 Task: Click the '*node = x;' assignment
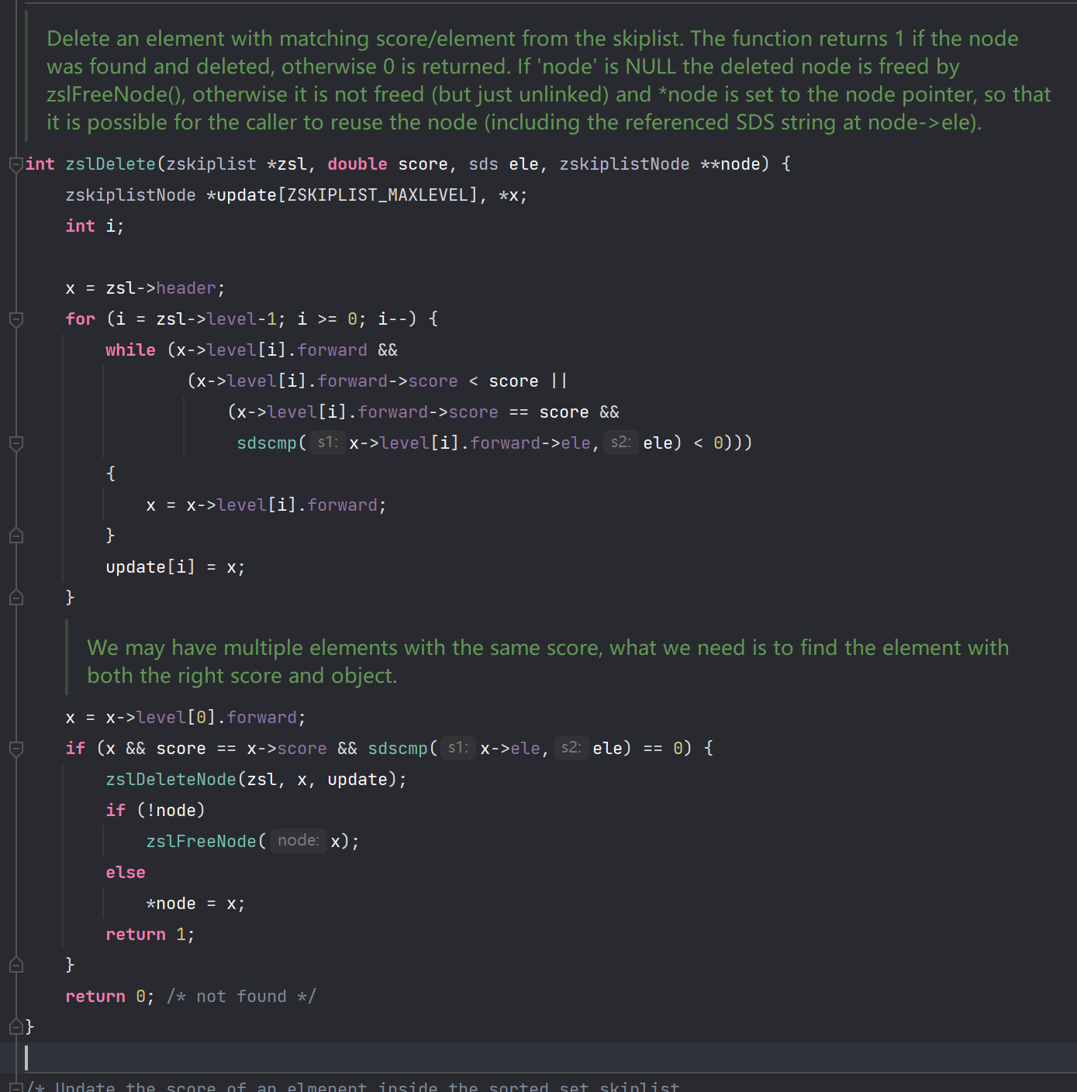(x=196, y=904)
